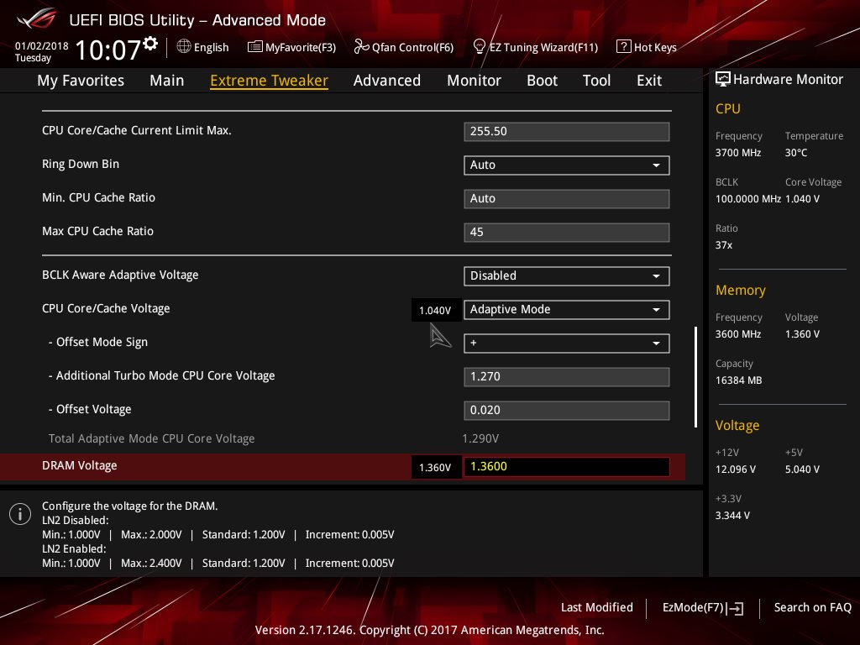Click the CPU Frequency 3700 MHz value
The height and width of the screenshot is (645, 860).
tap(738, 153)
